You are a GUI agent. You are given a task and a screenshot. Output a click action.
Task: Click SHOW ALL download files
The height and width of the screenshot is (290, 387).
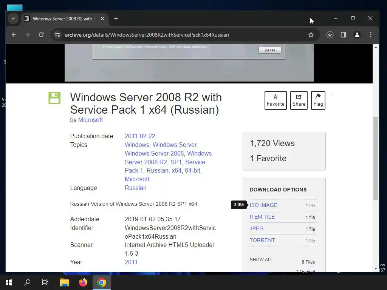(x=261, y=260)
